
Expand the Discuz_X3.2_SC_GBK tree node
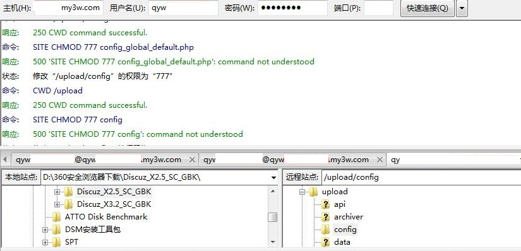pos(57,204)
